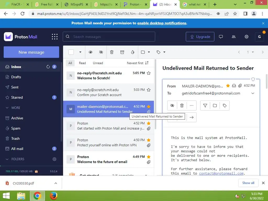Click Show all downloads
The width and height of the screenshot is (268, 201).
pos(248,183)
